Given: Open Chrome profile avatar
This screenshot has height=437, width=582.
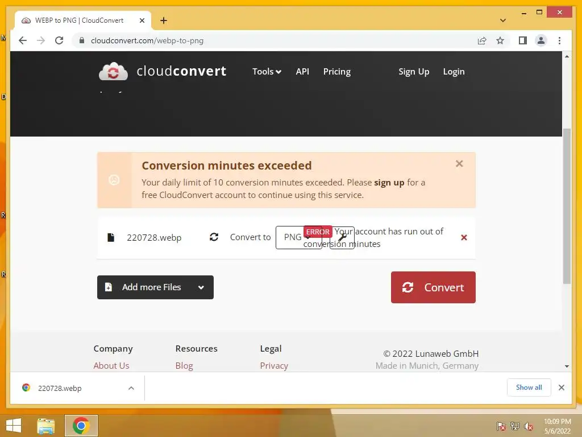Looking at the screenshot, I should pos(541,40).
